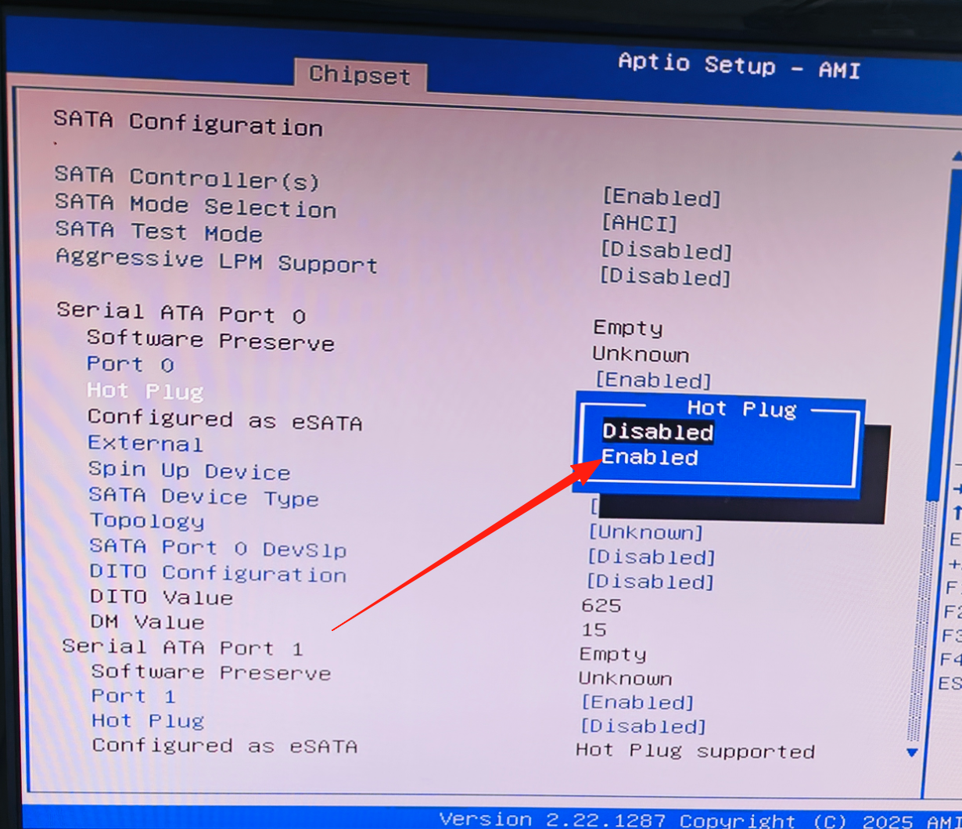Select Aggressive LPM Support setting

217,261
